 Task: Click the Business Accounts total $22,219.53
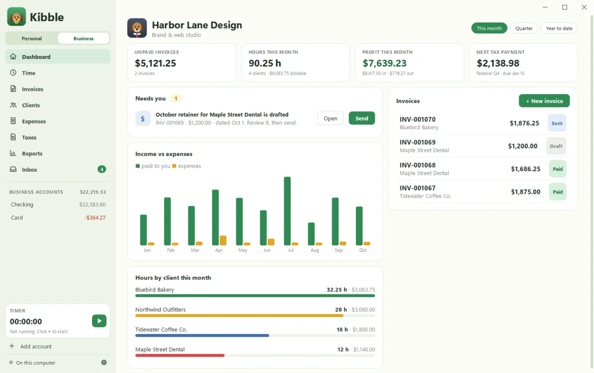pos(93,192)
